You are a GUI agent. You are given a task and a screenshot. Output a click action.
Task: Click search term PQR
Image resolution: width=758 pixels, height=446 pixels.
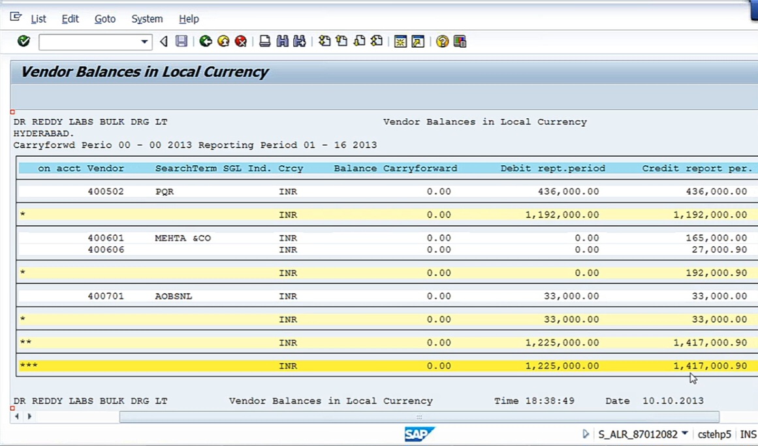[165, 191]
